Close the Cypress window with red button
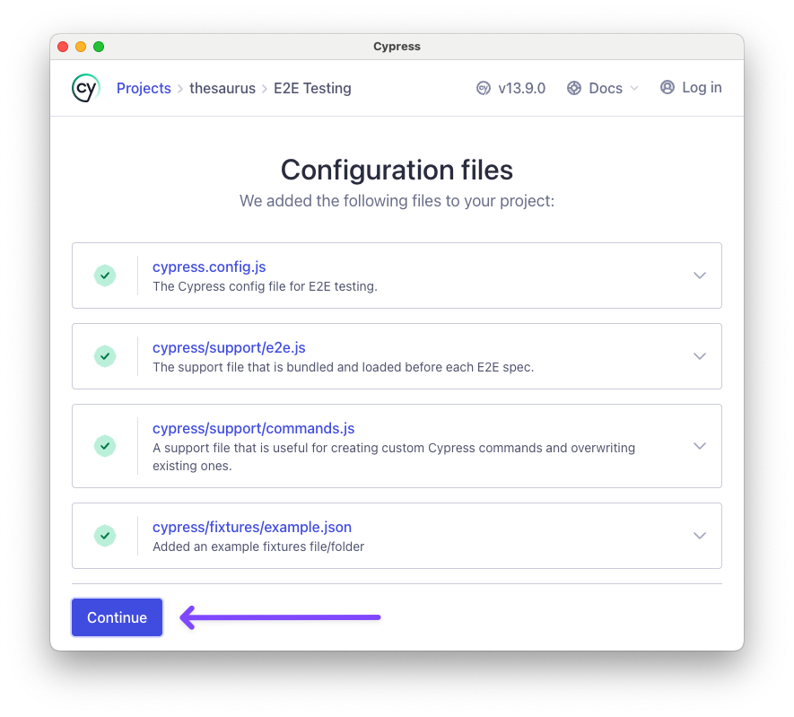Image resolution: width=794 pixels, height=717 pixels. (63, 47)
